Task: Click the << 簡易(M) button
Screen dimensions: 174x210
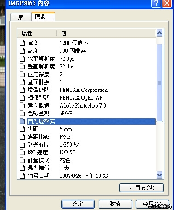Action: (141, 187)
